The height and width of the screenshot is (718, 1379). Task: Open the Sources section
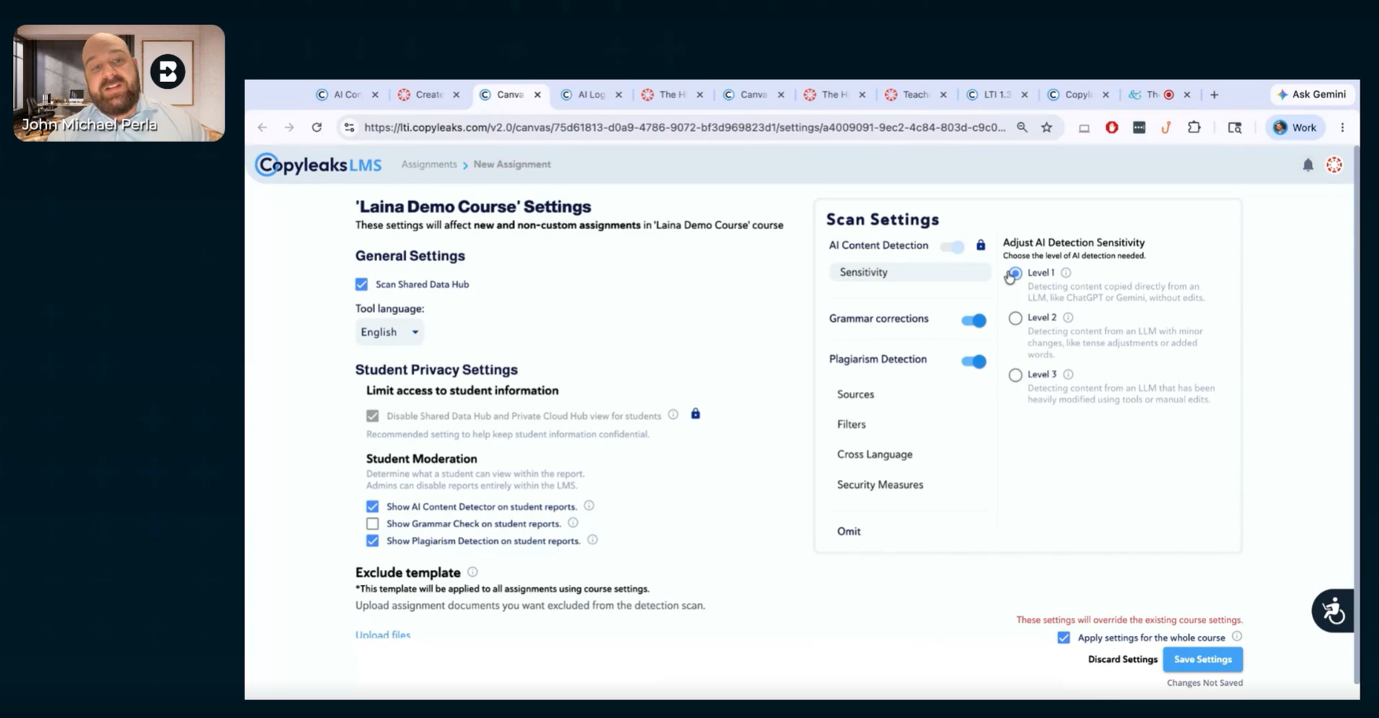tap(856, 394)
